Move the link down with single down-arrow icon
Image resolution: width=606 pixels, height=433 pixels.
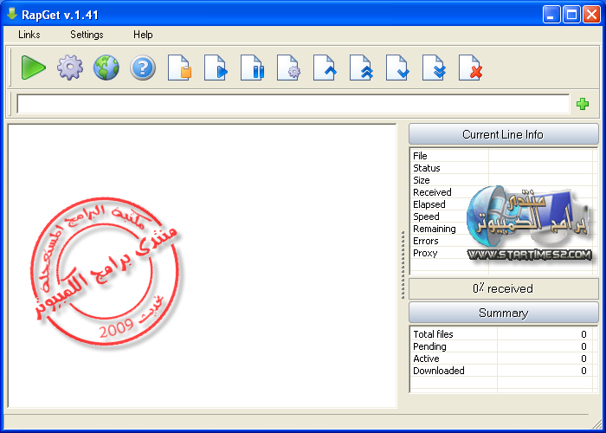[x=397, y=68]
